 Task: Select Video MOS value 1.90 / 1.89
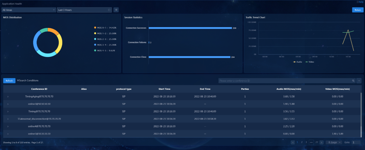(x=337, y=134)
